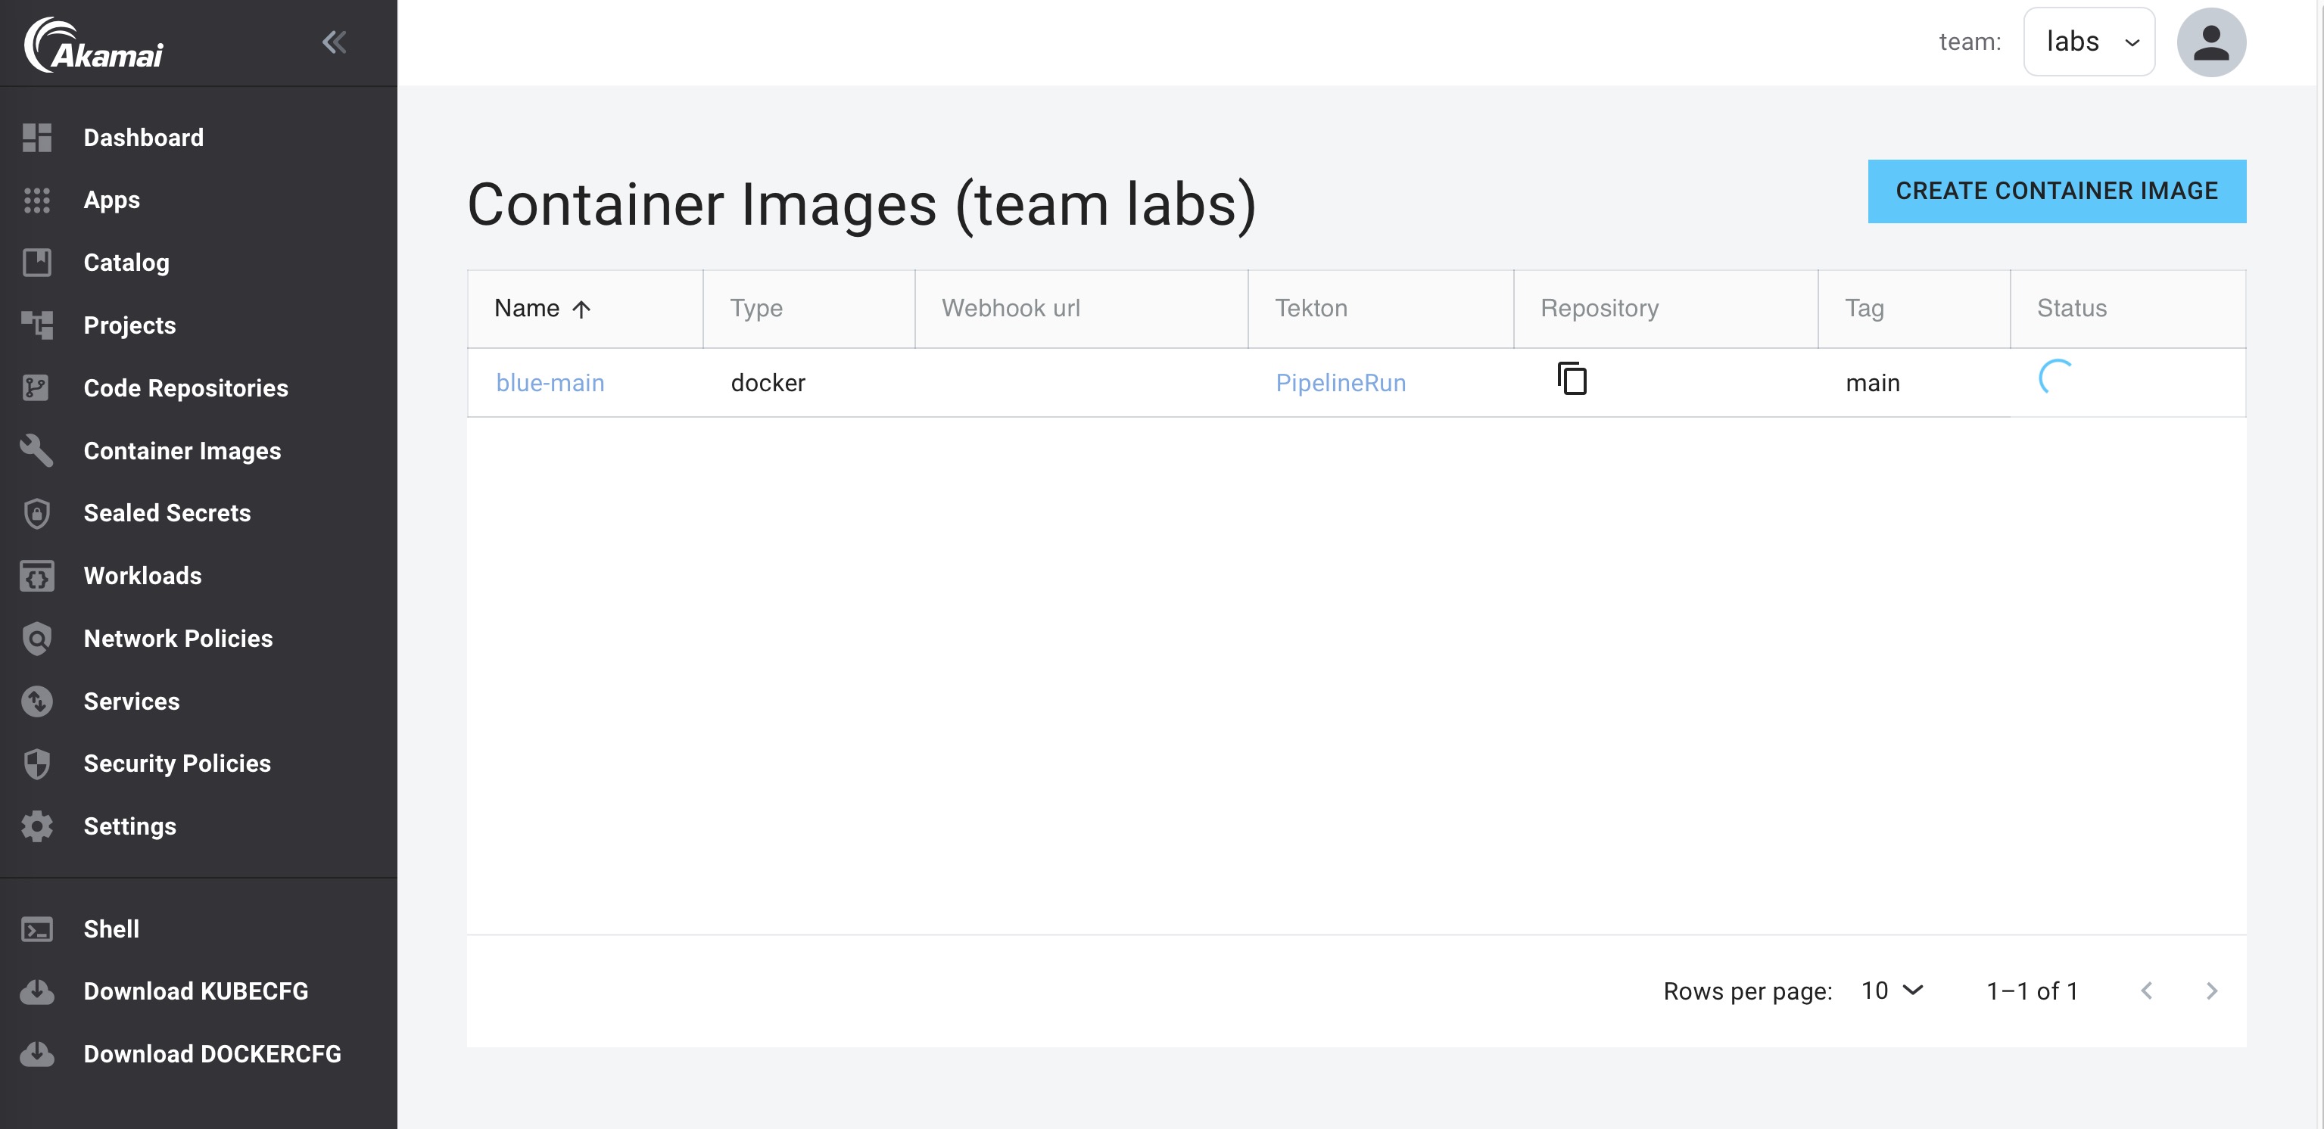2324x1129 pixels.
Task: Click the copy repository icon for blue-main
Action: [1572, 379]
